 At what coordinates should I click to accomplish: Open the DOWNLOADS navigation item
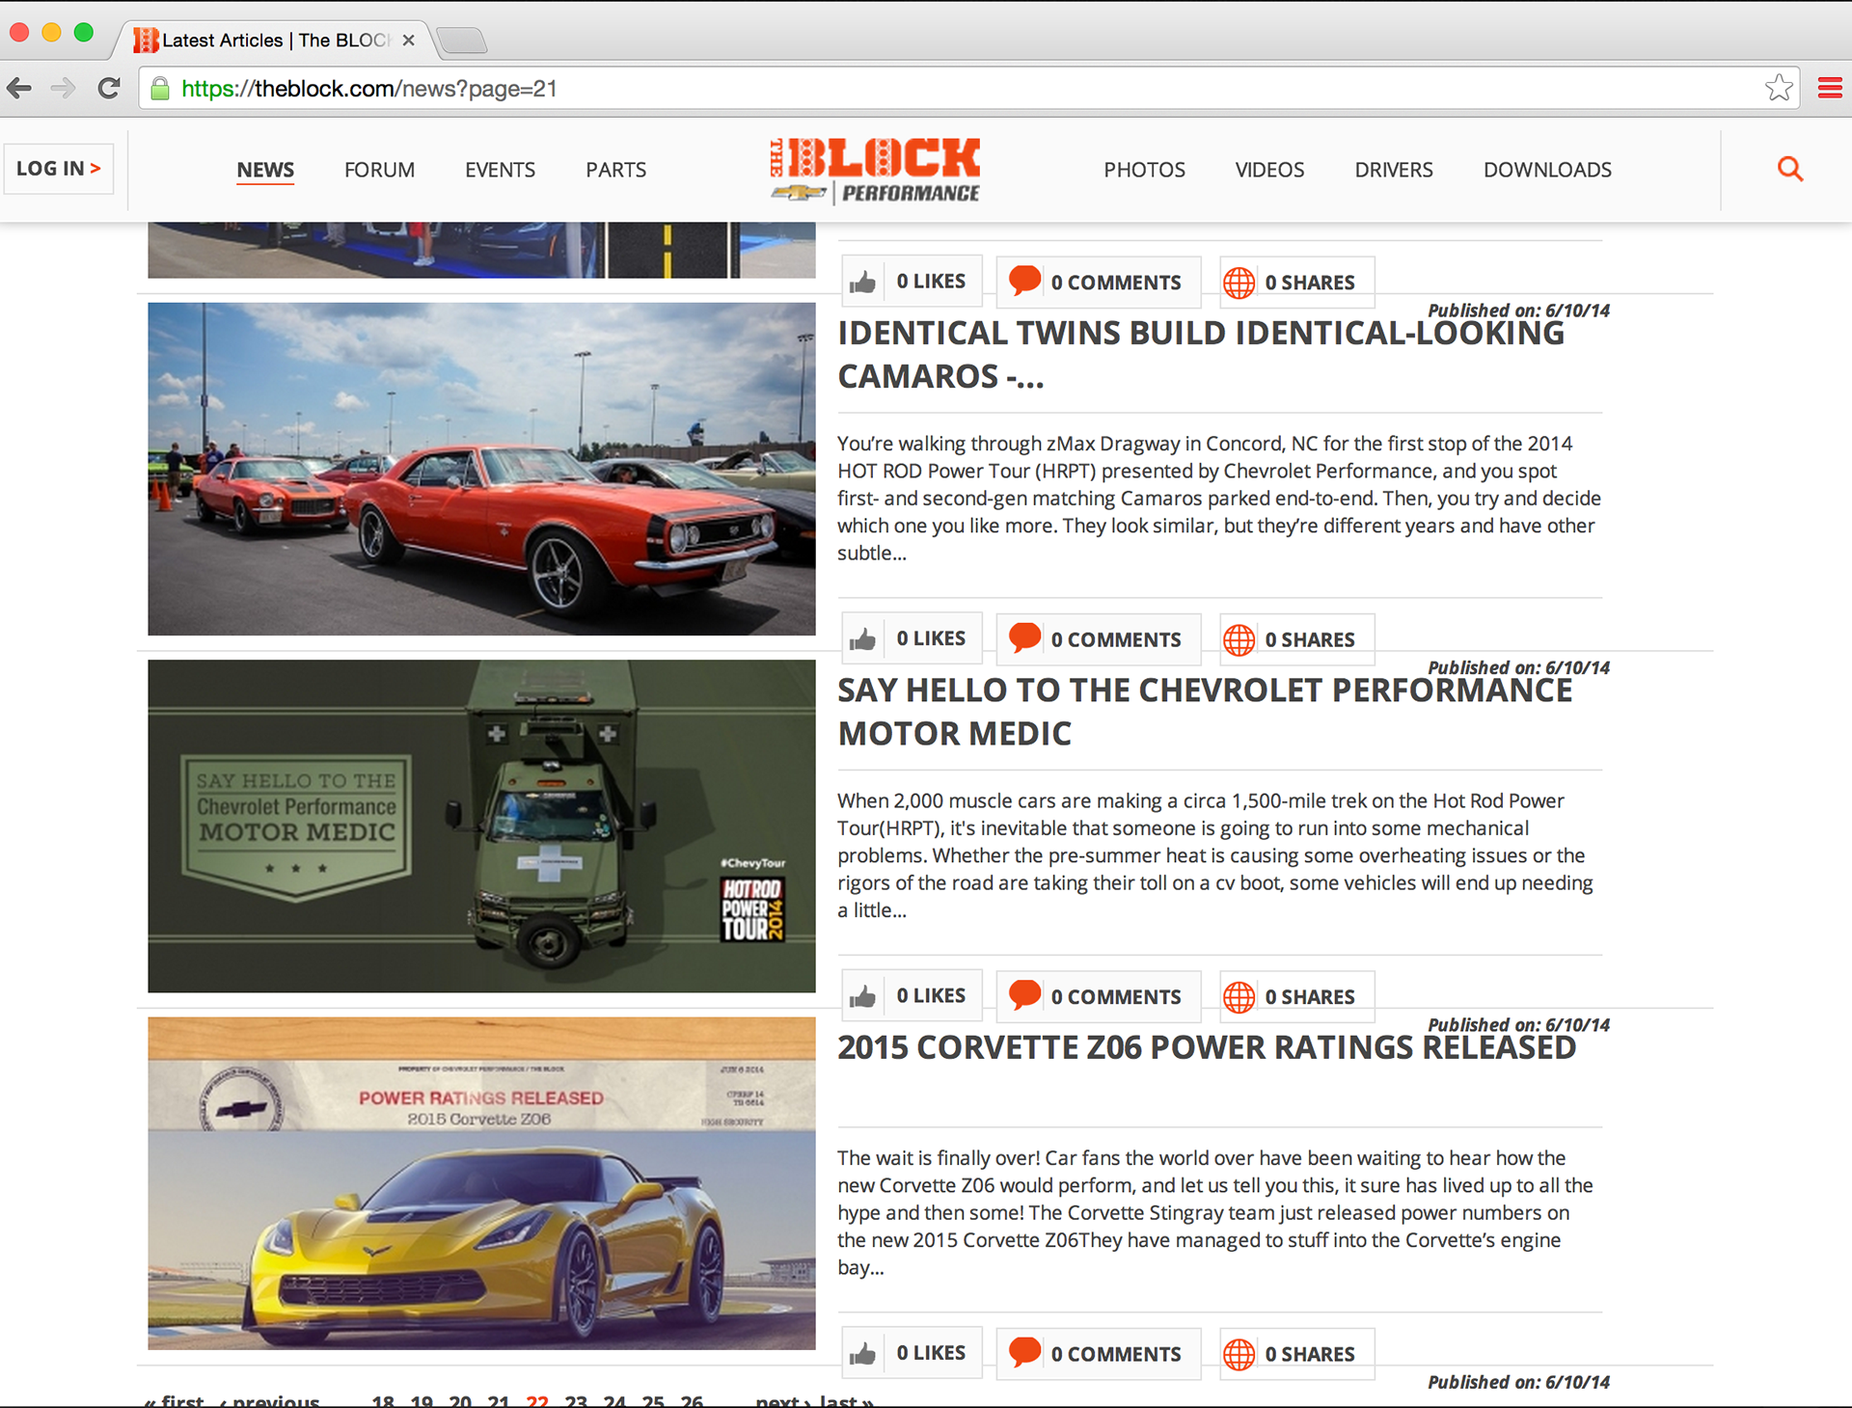(x=1547, y=170)
